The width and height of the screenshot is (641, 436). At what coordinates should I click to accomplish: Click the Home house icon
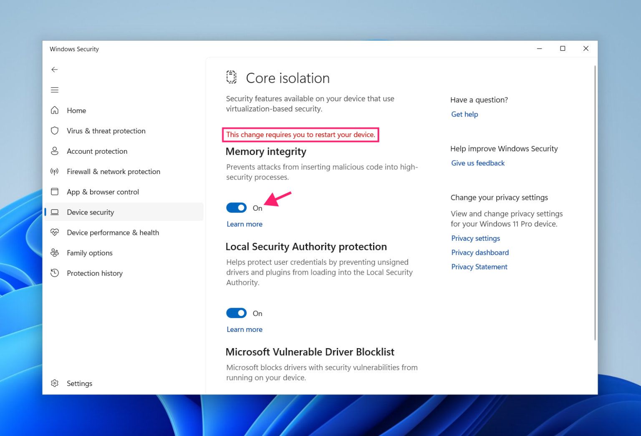pyautogui.click(x=55, y=110)
